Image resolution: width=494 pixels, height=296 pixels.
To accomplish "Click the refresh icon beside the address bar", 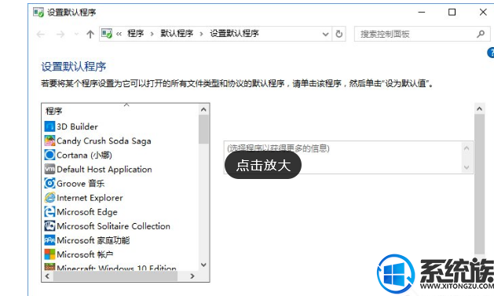I will (338, 34).
